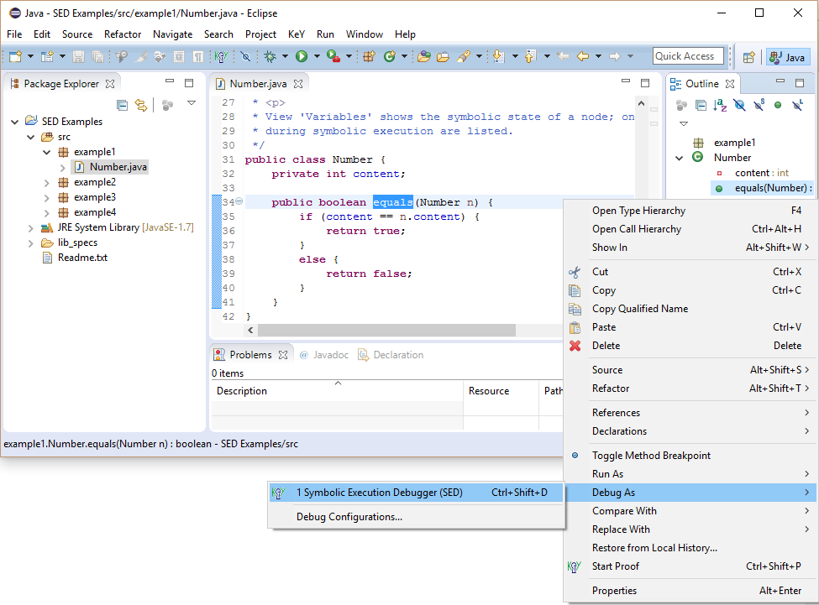Click the Run Last Tool icon with red toolbox
The height and width of the screenshot is (605, 819).
click(333, 56)
